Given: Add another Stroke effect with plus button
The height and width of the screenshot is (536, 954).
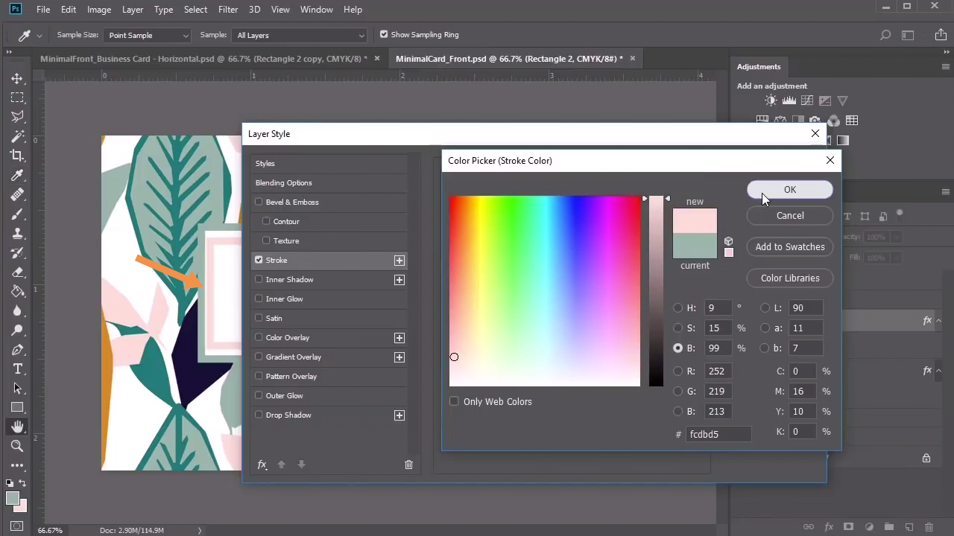Looking at the screenshot, I should click(399, 261).
